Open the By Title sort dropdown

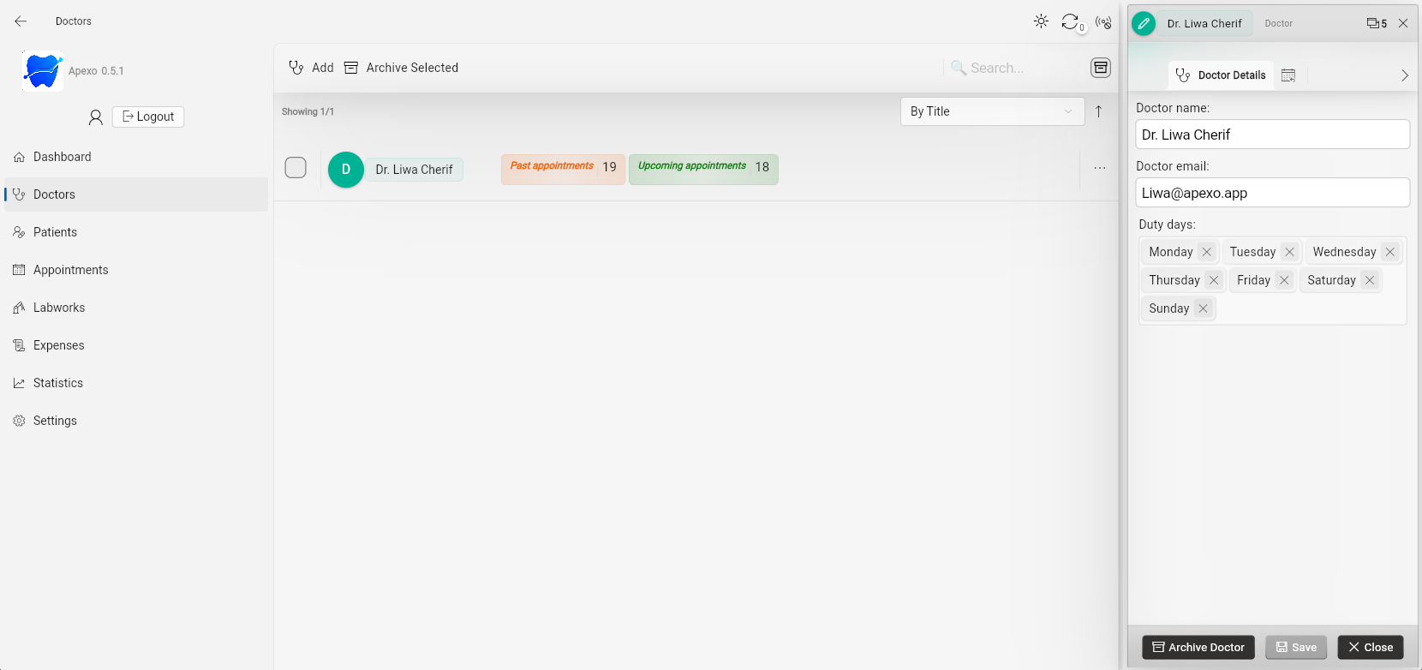coord(992,111)
